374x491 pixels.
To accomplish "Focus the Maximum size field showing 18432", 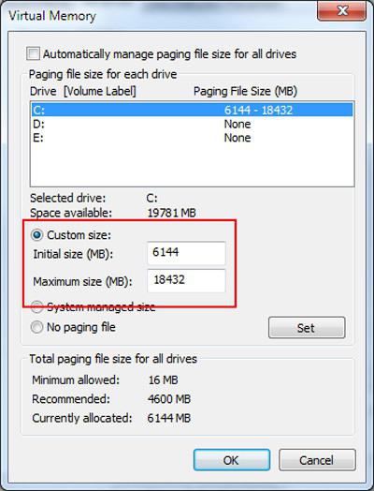I will click(x=186, y=280).
